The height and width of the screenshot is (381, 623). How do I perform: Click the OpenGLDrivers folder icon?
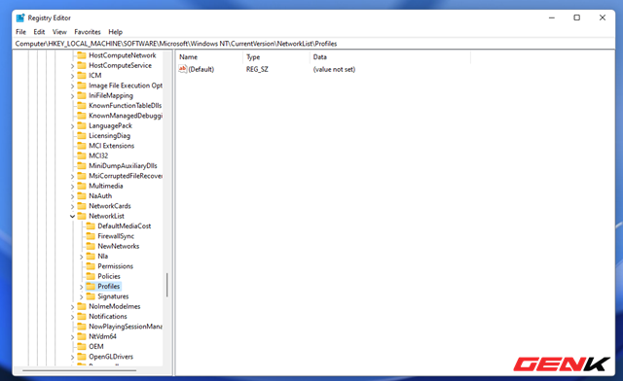82,357
